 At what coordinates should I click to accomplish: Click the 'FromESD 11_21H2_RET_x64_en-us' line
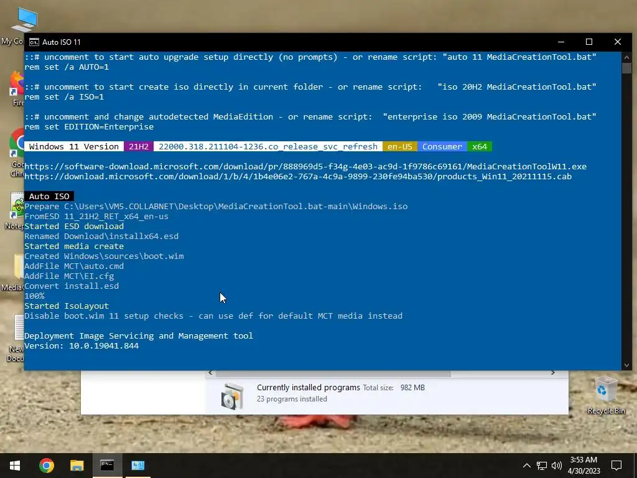point(96,216)
